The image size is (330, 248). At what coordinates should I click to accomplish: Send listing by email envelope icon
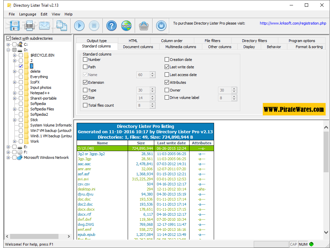(44, 25)
